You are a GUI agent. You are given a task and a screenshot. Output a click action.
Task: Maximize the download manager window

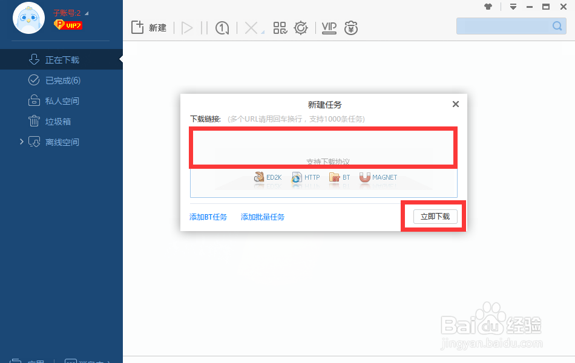point(546,7)
